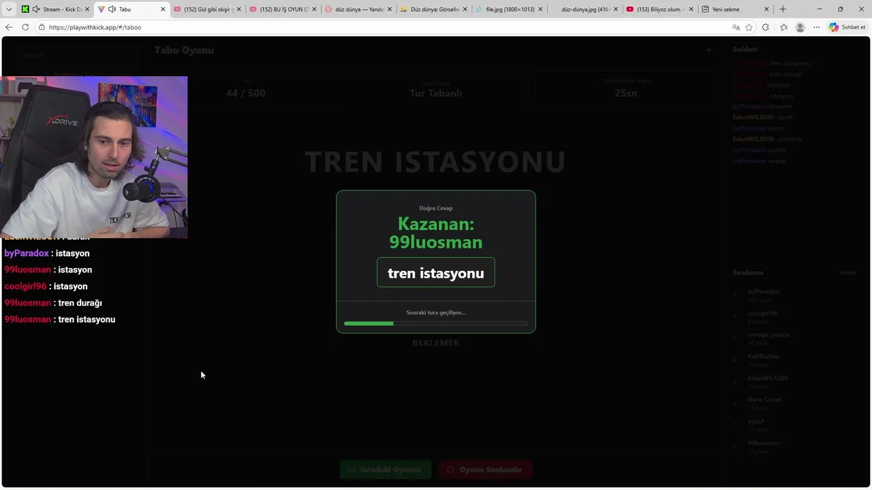
Task: Close the Yeni sekme tab
Action: (766, 10)
